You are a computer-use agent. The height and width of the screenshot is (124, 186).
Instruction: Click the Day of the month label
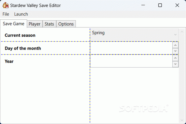pos(23,48)
